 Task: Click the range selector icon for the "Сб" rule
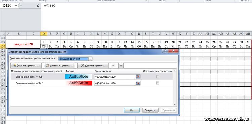click(x=138, y=77)
